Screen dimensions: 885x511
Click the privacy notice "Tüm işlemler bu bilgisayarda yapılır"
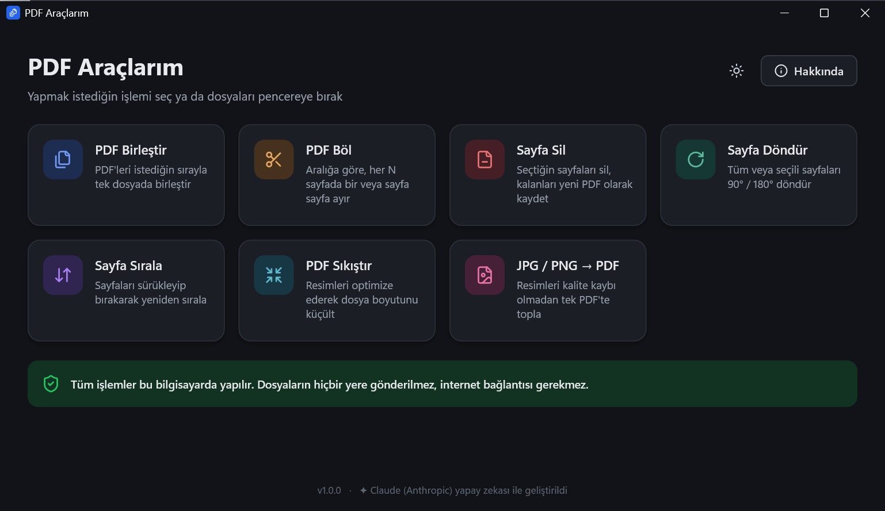[x=162, y=385]
